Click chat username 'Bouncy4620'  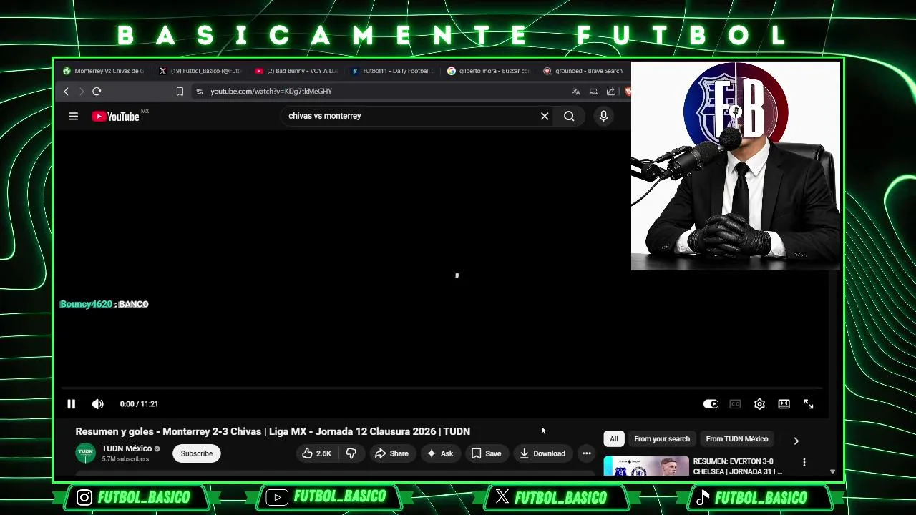click(x=86, y=304)
